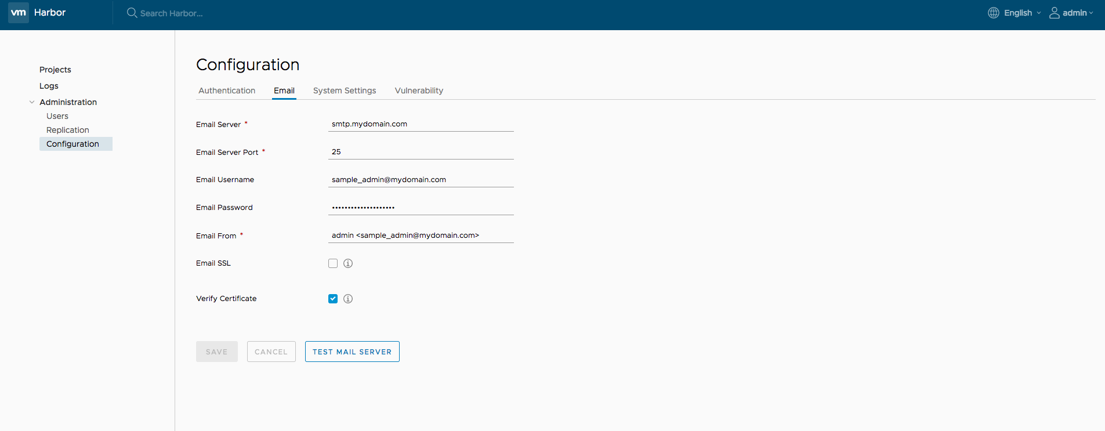Switch to the Authentication tab
Image resolution: width=1105 pixels, height=431 pixels.
click(227, 90)
